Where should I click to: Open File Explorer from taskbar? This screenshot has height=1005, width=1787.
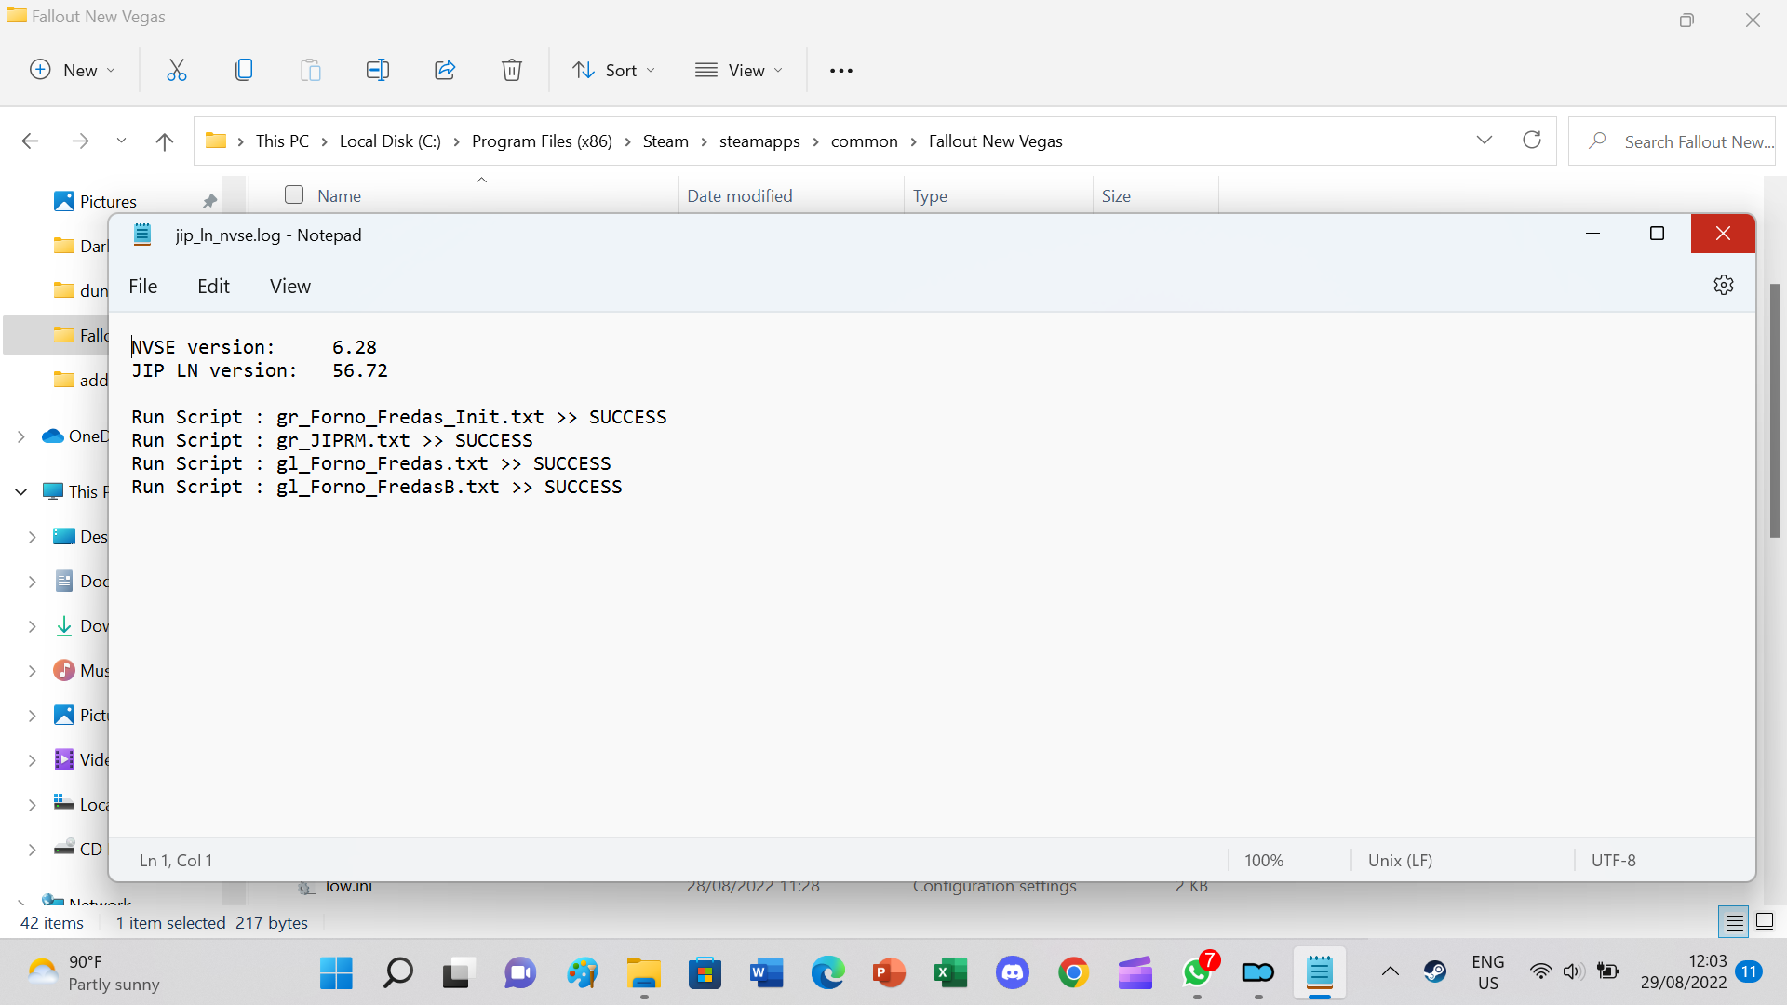coord(643,973)
